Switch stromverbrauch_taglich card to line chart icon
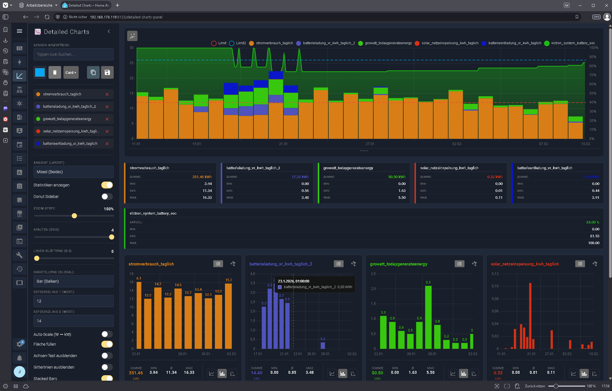The width and height of the screenshot is (612, 391). (212, 373)
